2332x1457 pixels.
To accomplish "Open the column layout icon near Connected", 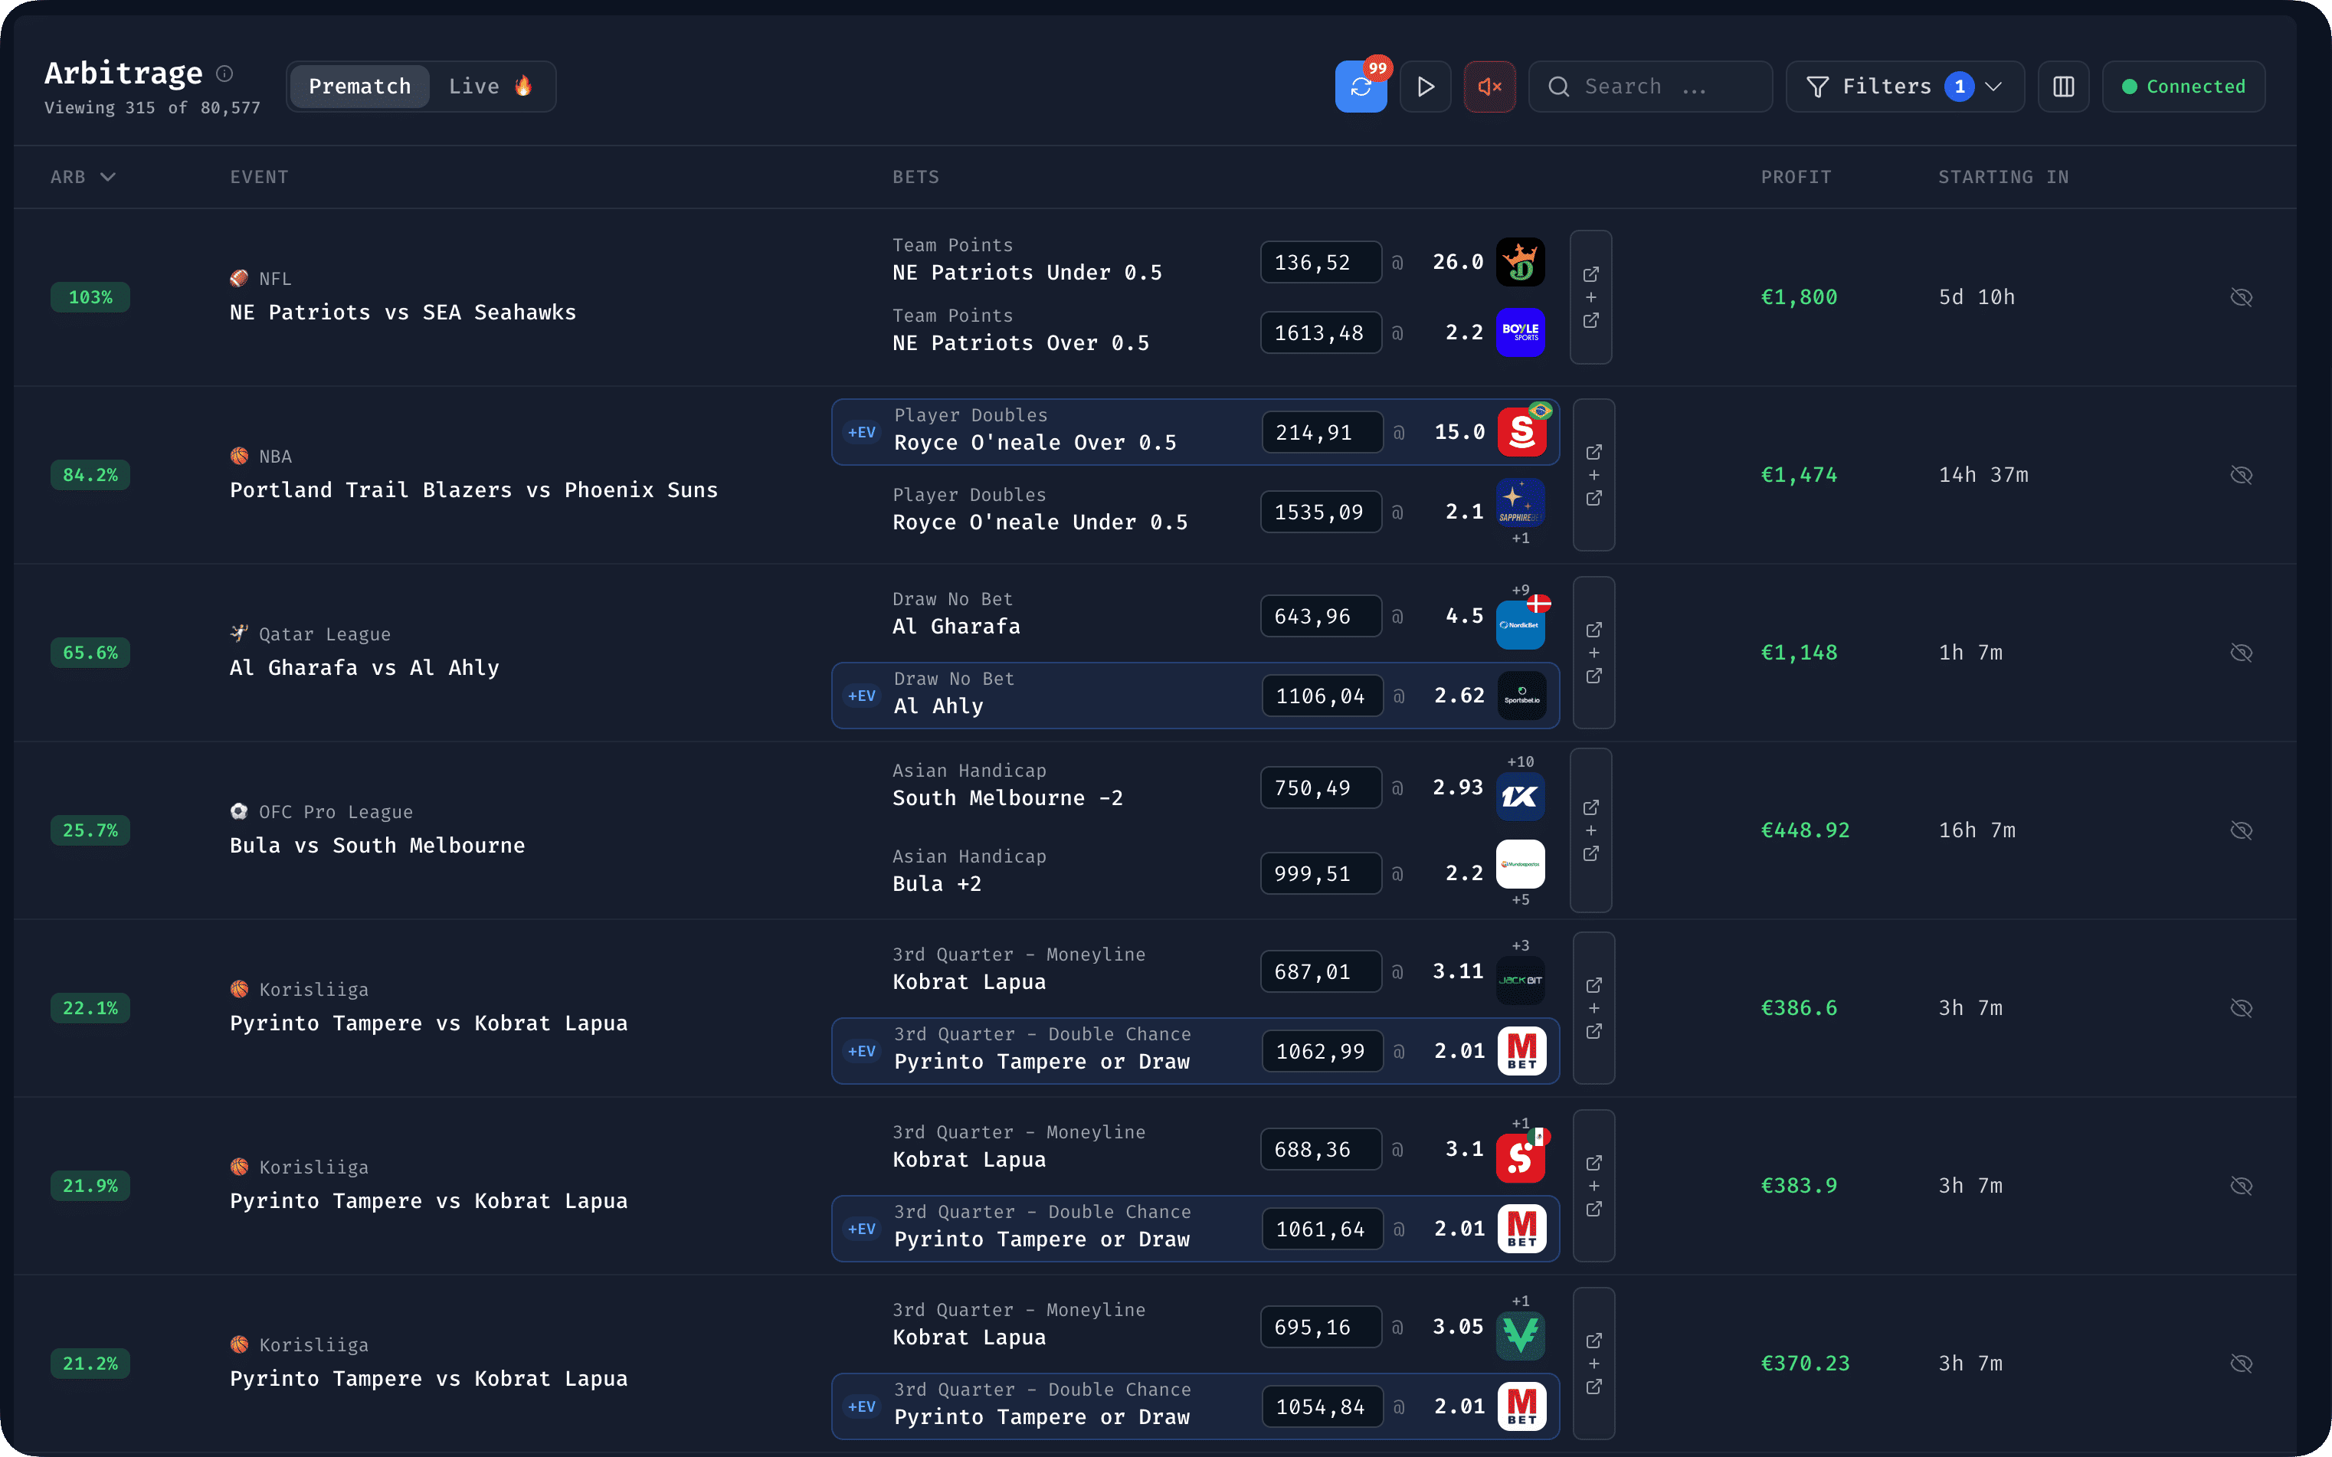I will coord(2064,86).
